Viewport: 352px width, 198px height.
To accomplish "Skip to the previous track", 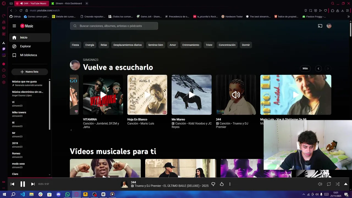I will click(12, 184).
